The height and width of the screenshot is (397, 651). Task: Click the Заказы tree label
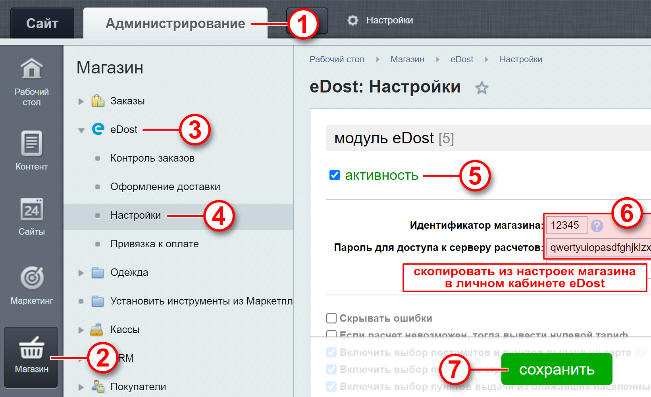tap(127, 101)
